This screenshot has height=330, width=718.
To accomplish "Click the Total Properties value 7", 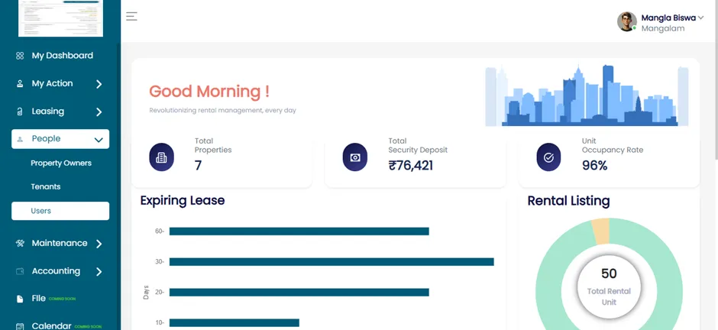I will point(198,165).
